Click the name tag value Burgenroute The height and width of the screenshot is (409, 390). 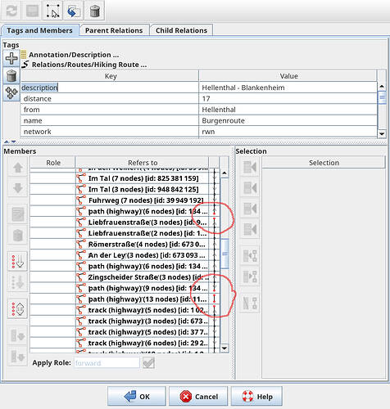[223, 120]
